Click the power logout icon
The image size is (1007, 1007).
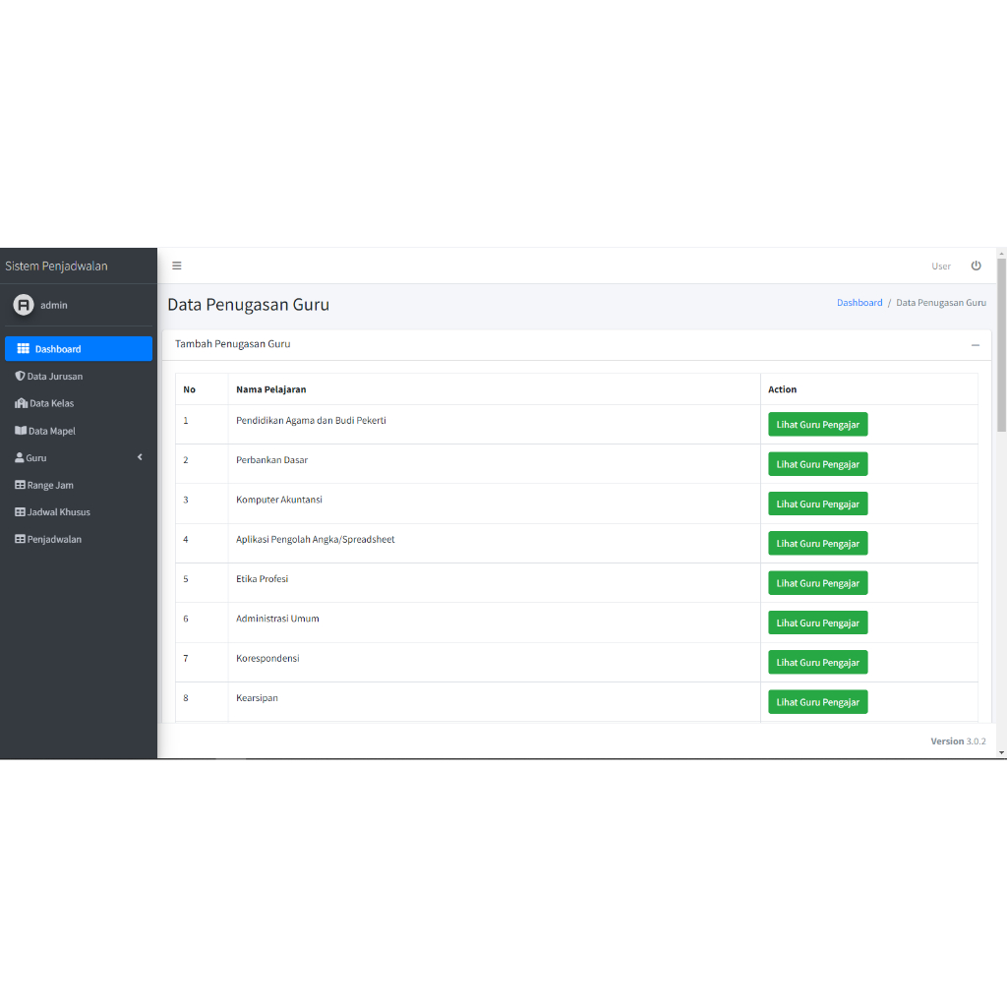click(x=976, y=266)
